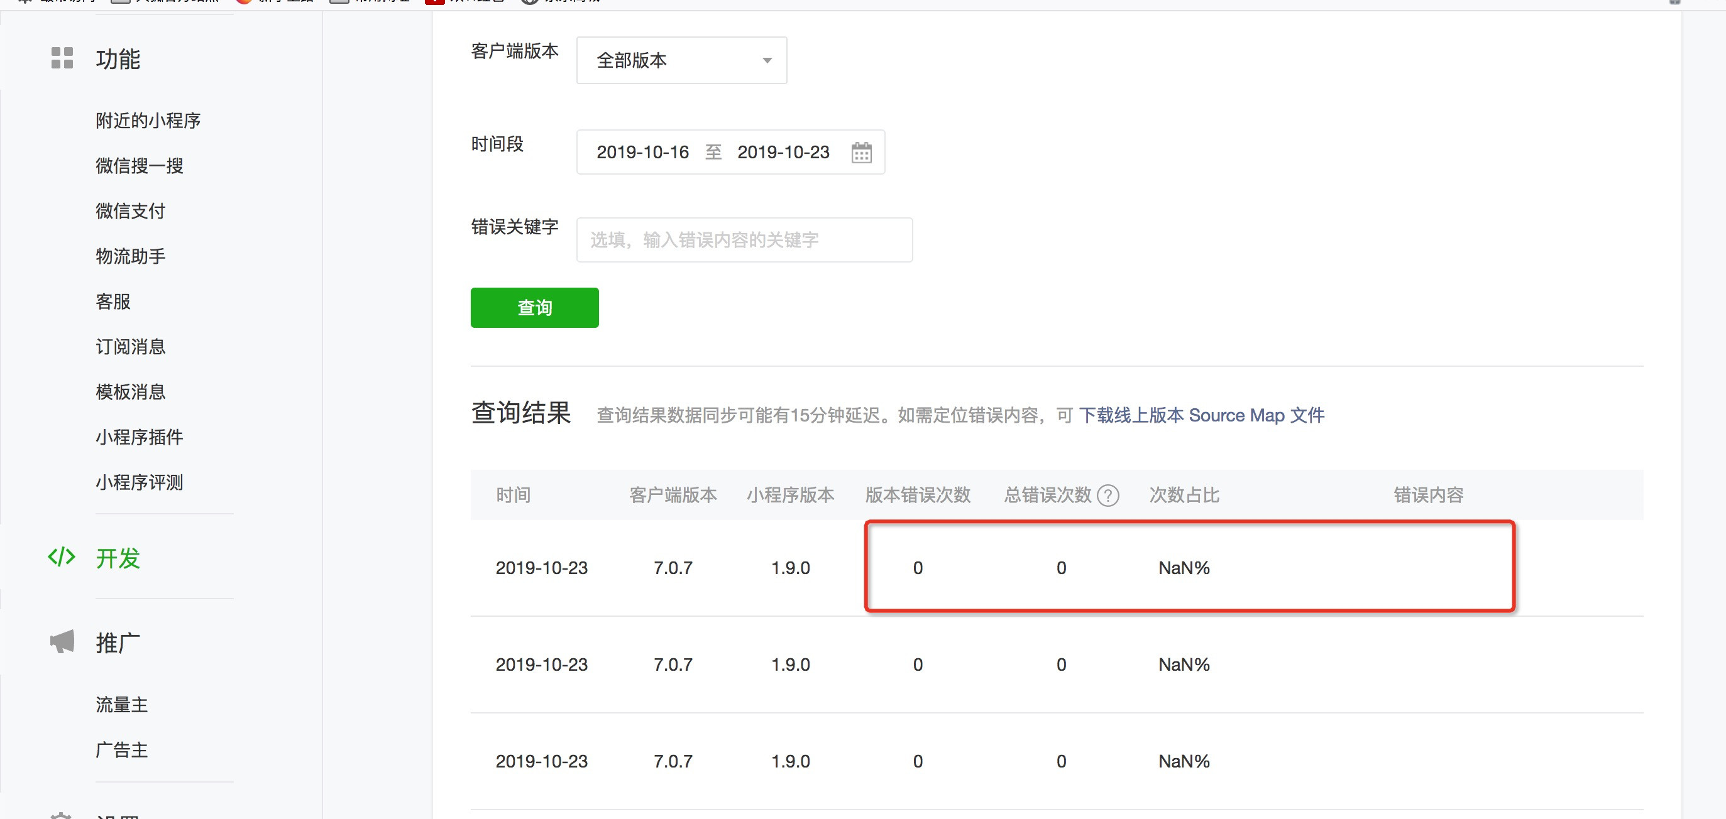The image size is (1726, 819).
Task: Open 微信支付 menu item
Action: pos(131,211)
